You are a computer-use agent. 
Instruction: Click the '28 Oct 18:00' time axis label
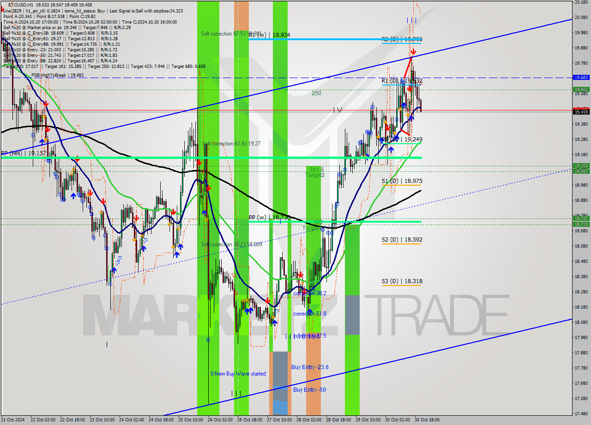coord(338,420)
